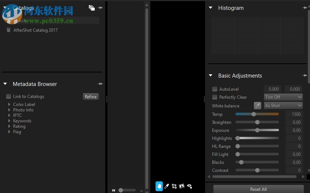
Task: Expand the Keywords tree node
Action: [9, 121]
